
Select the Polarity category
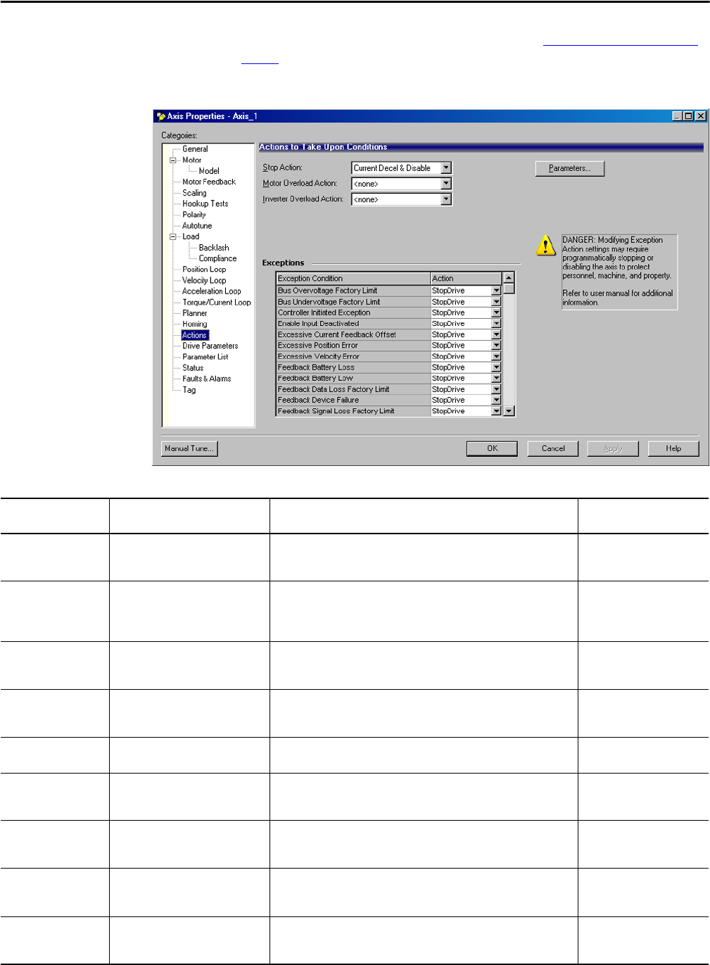194,215
